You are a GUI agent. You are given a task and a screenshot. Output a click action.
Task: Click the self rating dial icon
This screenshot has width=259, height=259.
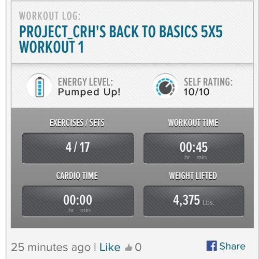[x=165, y=86]
